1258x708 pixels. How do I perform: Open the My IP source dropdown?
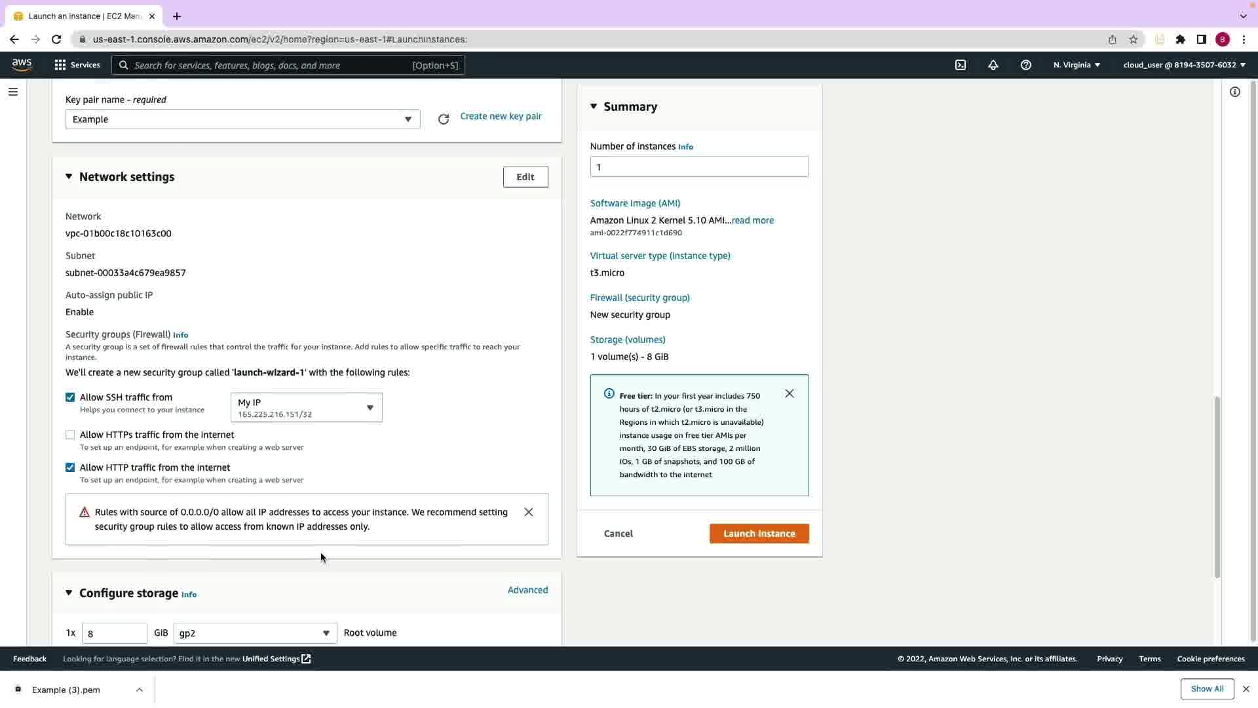306,408
